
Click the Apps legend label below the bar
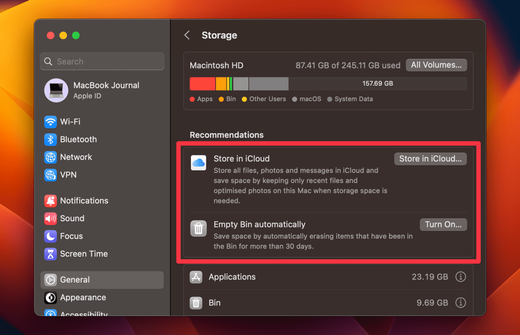(x=204, y=99)
